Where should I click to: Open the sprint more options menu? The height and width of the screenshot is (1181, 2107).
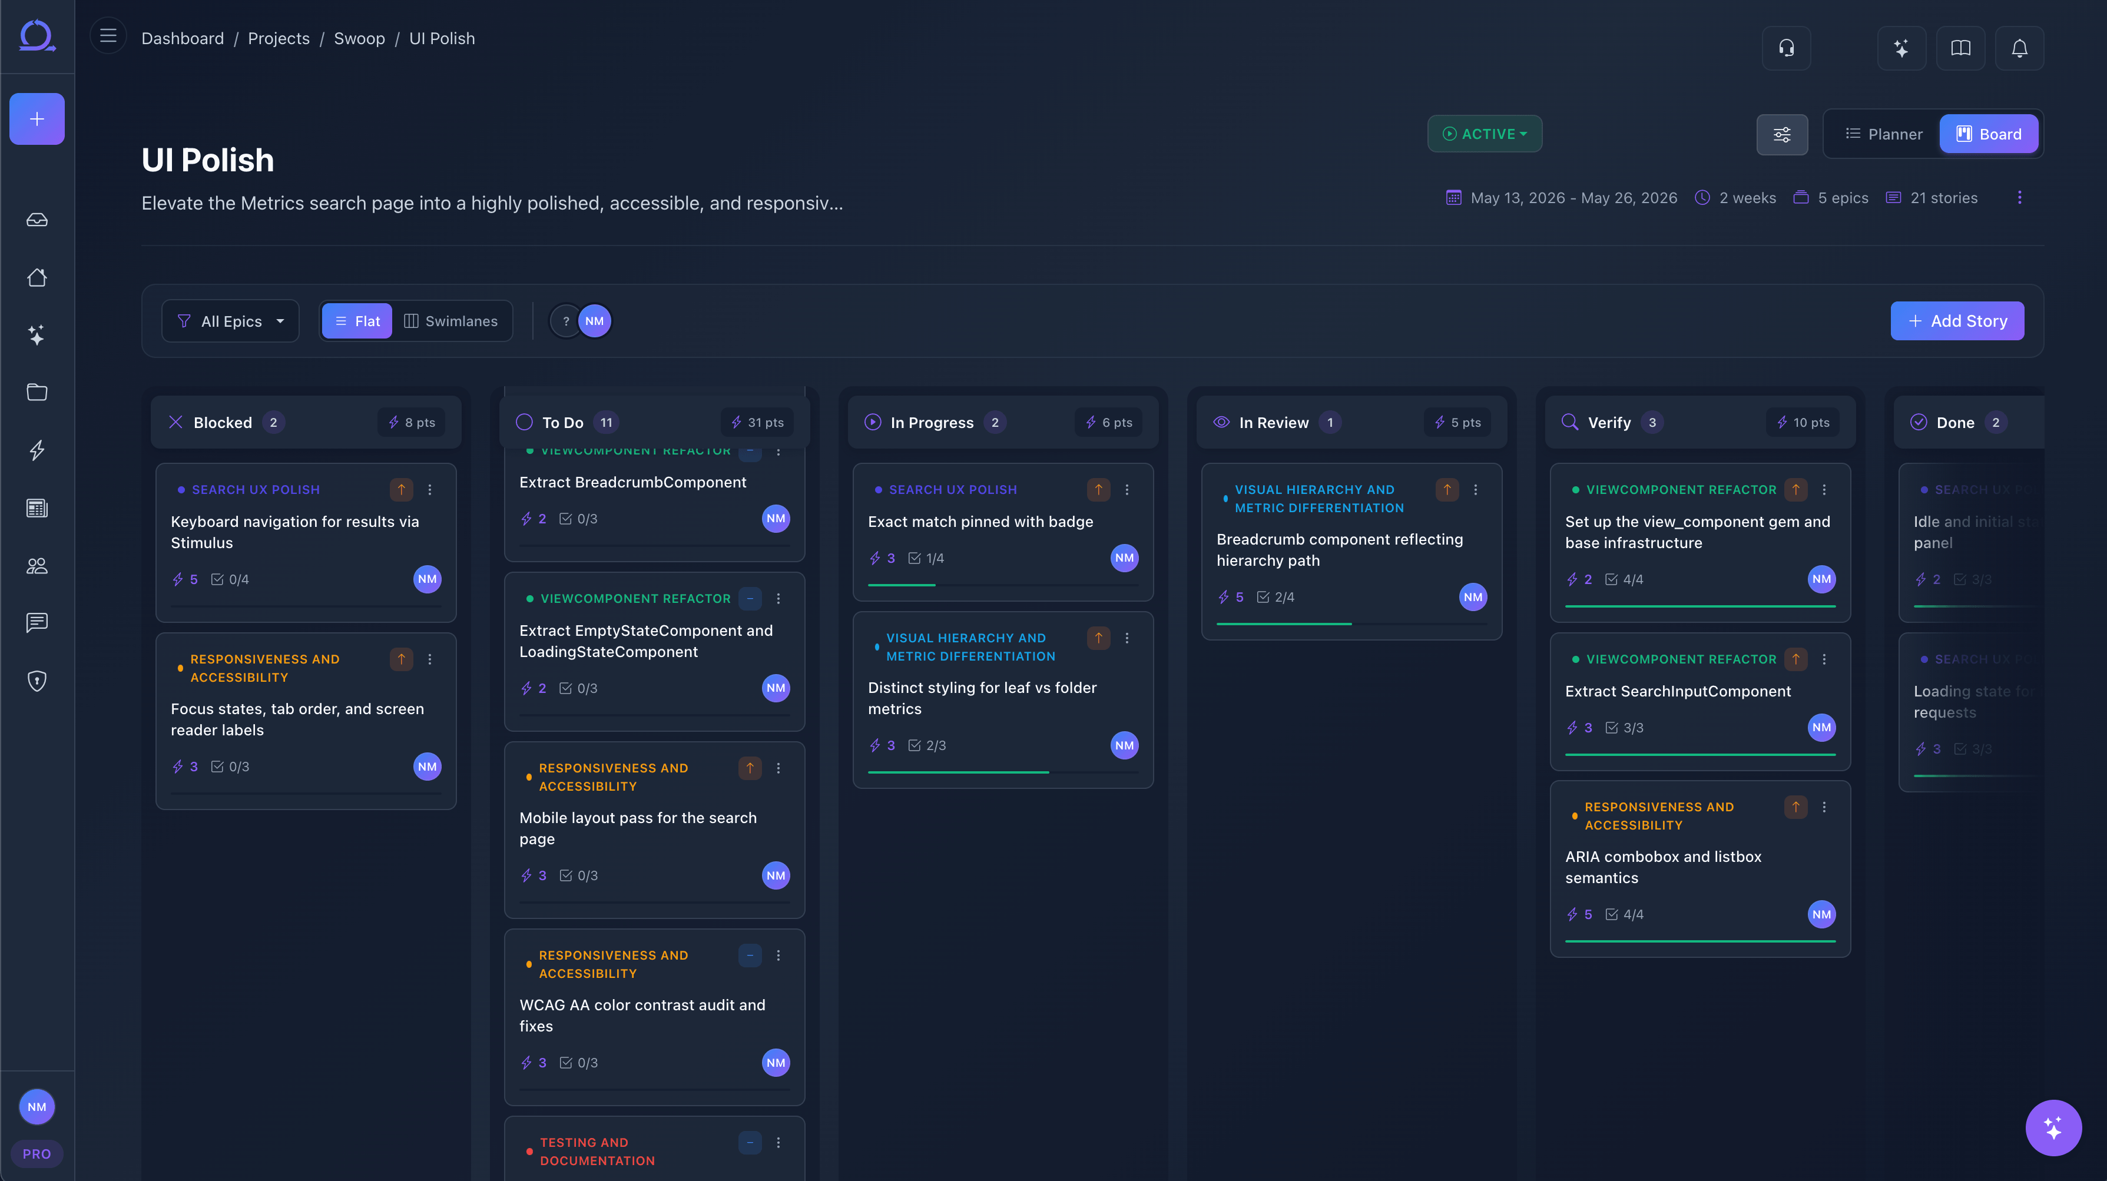tap(2019, 198)
